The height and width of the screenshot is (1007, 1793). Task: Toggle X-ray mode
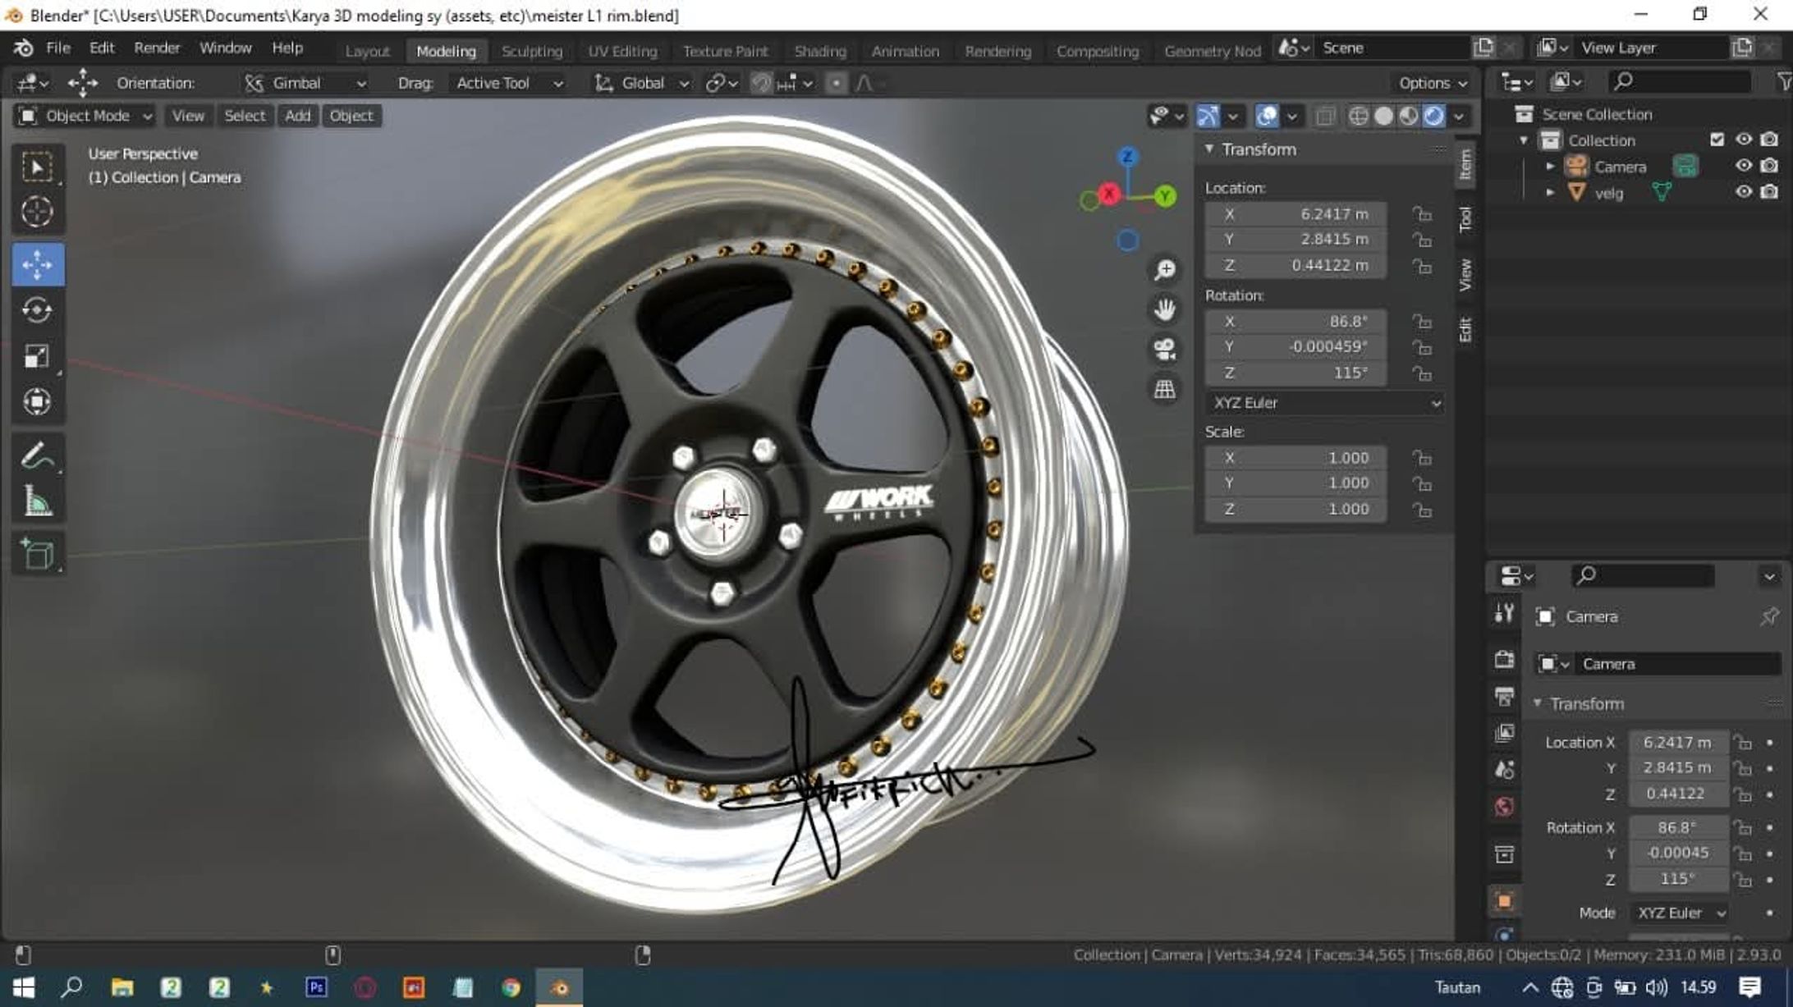[1324, 117]
